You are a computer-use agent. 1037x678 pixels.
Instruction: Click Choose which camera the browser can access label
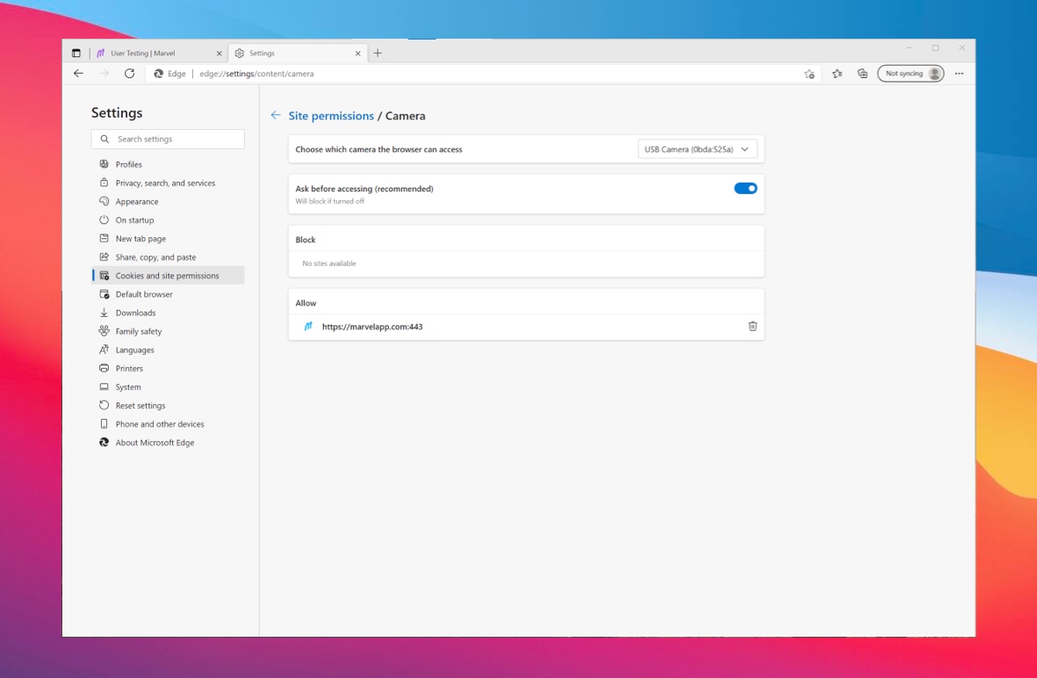click(x=379, y=149)
